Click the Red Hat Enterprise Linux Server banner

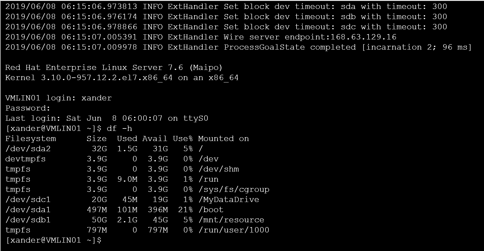(x=114, y=68)
